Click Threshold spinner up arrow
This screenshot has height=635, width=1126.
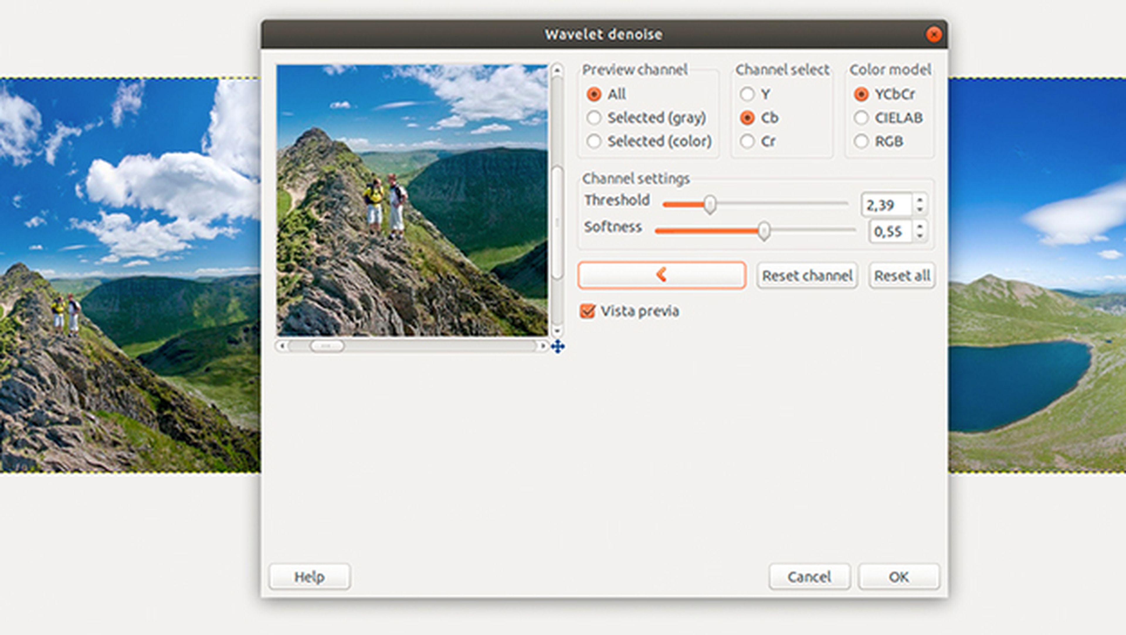tap(920, 200)
